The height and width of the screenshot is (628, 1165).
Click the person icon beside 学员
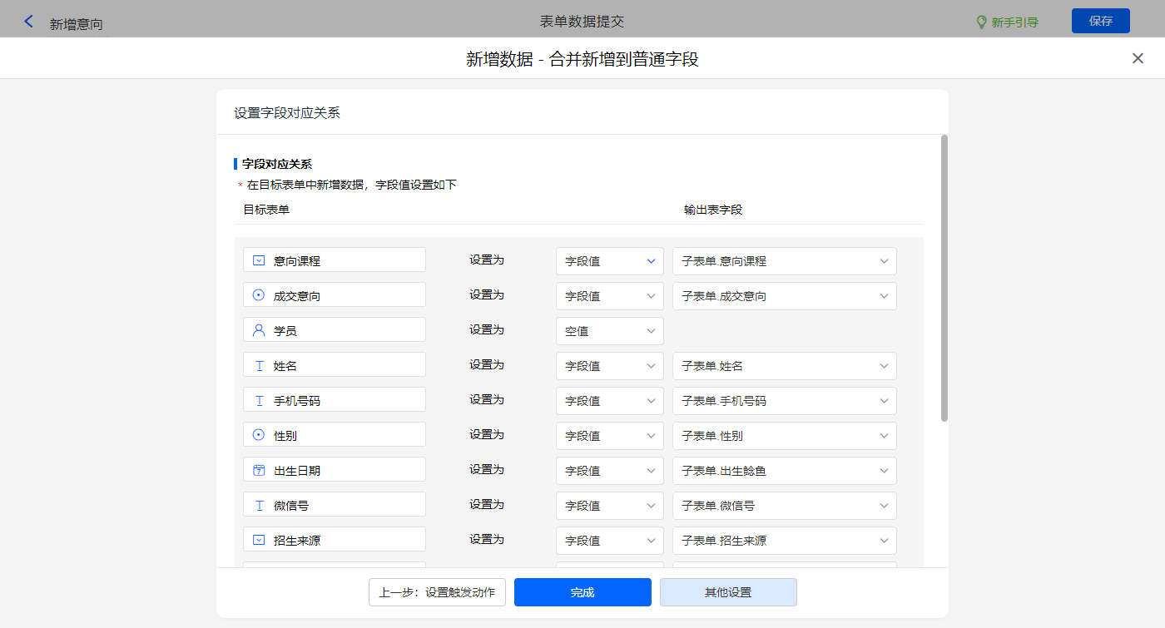coord(259,330)
